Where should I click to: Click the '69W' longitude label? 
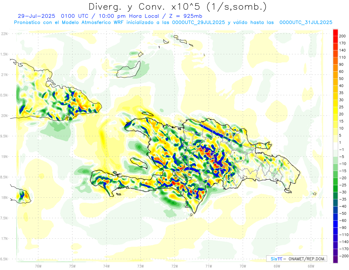(x=277, y=266)
